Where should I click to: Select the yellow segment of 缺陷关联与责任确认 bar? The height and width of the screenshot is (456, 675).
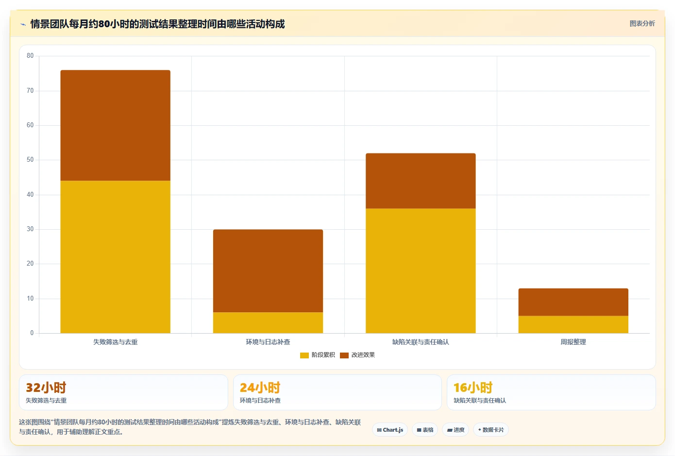coord(421,271)
